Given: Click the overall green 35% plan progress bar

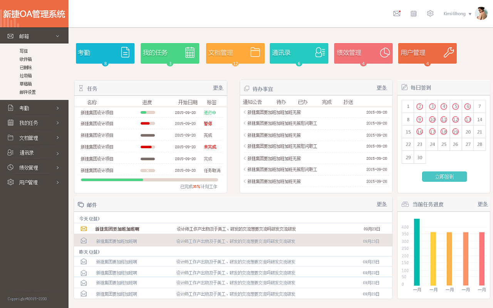Looking at the screenshot, I should point(149,180).
